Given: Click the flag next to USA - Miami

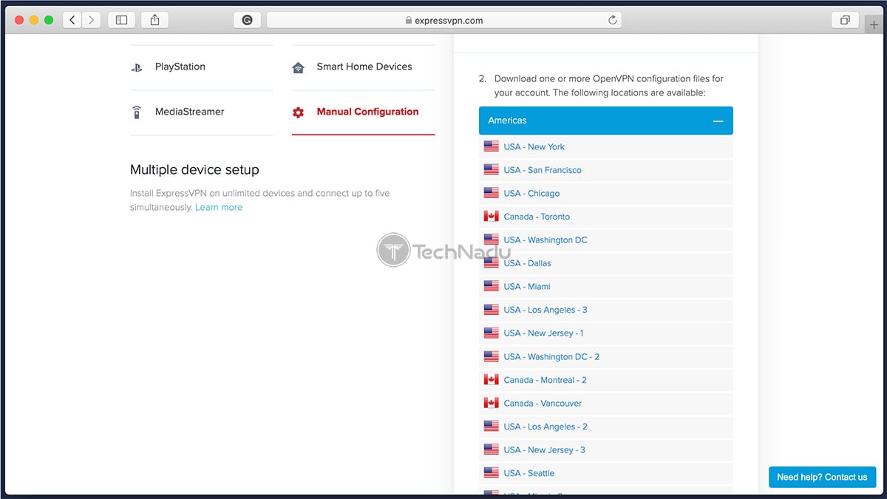Looking at the screenshot, I should click(x=491, y=286).
